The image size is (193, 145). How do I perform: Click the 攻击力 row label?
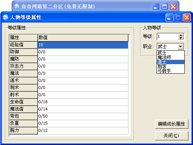tap(23, 66)
